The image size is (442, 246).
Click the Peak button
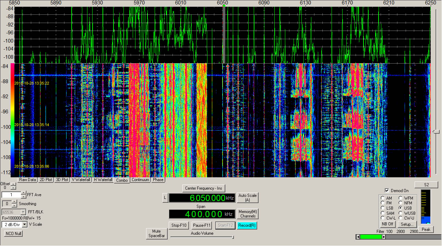(x=426, y=230)
